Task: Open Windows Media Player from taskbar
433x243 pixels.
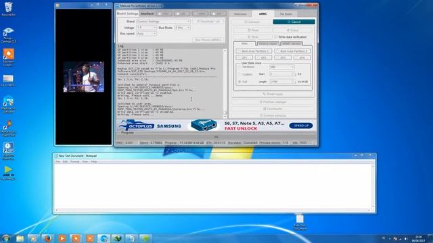Action: (x=33, y=238)
